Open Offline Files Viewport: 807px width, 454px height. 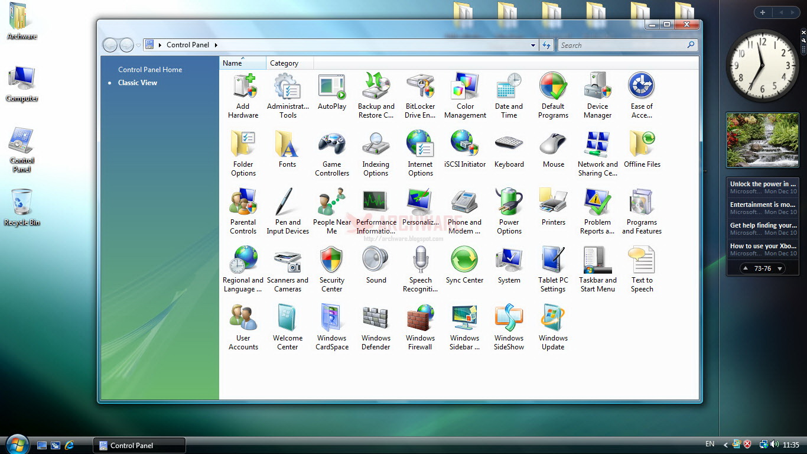click(642, 150)
